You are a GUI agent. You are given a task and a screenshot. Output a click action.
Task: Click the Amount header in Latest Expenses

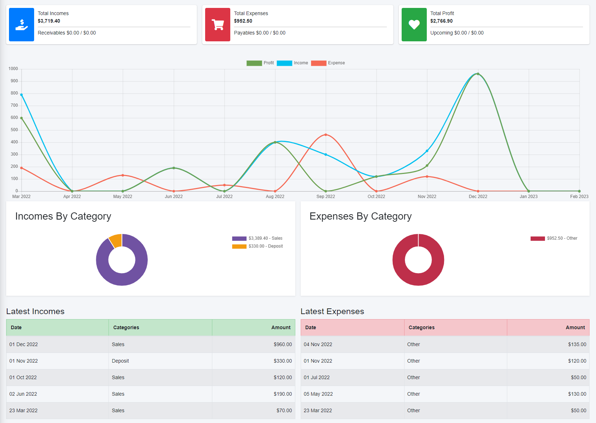point(575,327)
